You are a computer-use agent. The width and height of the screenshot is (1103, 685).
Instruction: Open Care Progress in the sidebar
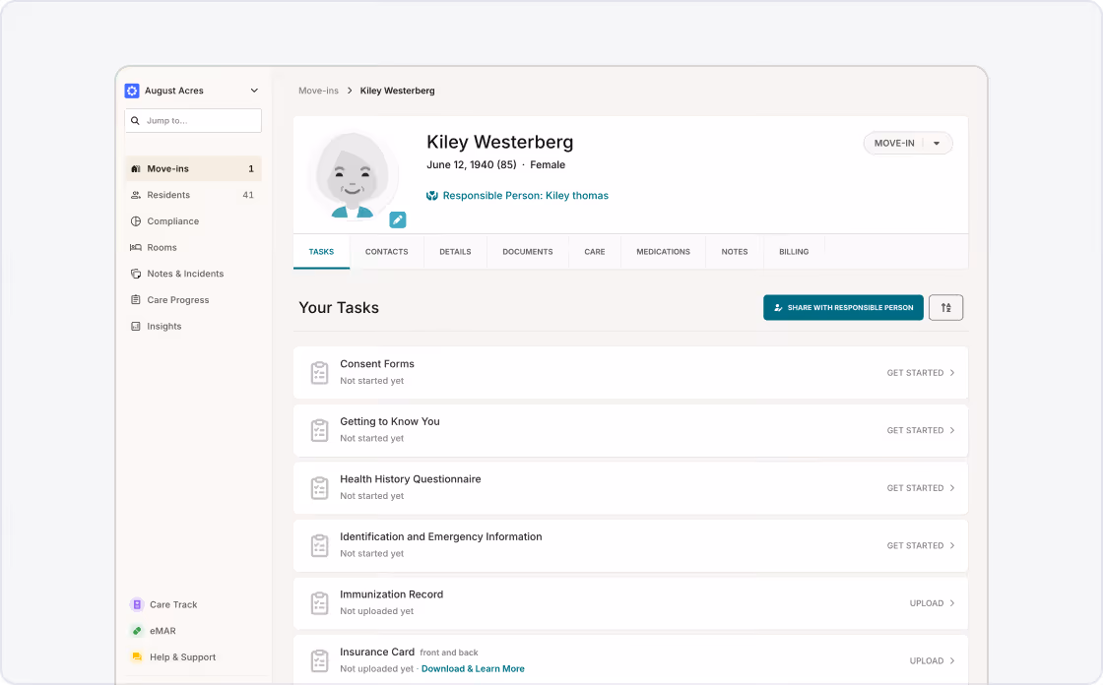[193, 299]
